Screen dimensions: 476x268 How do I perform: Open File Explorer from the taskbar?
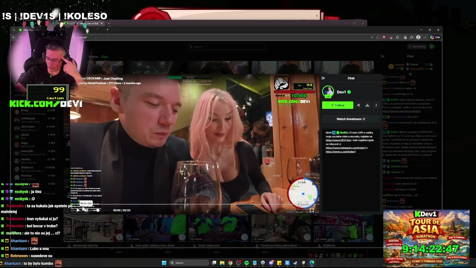(222, 263)
